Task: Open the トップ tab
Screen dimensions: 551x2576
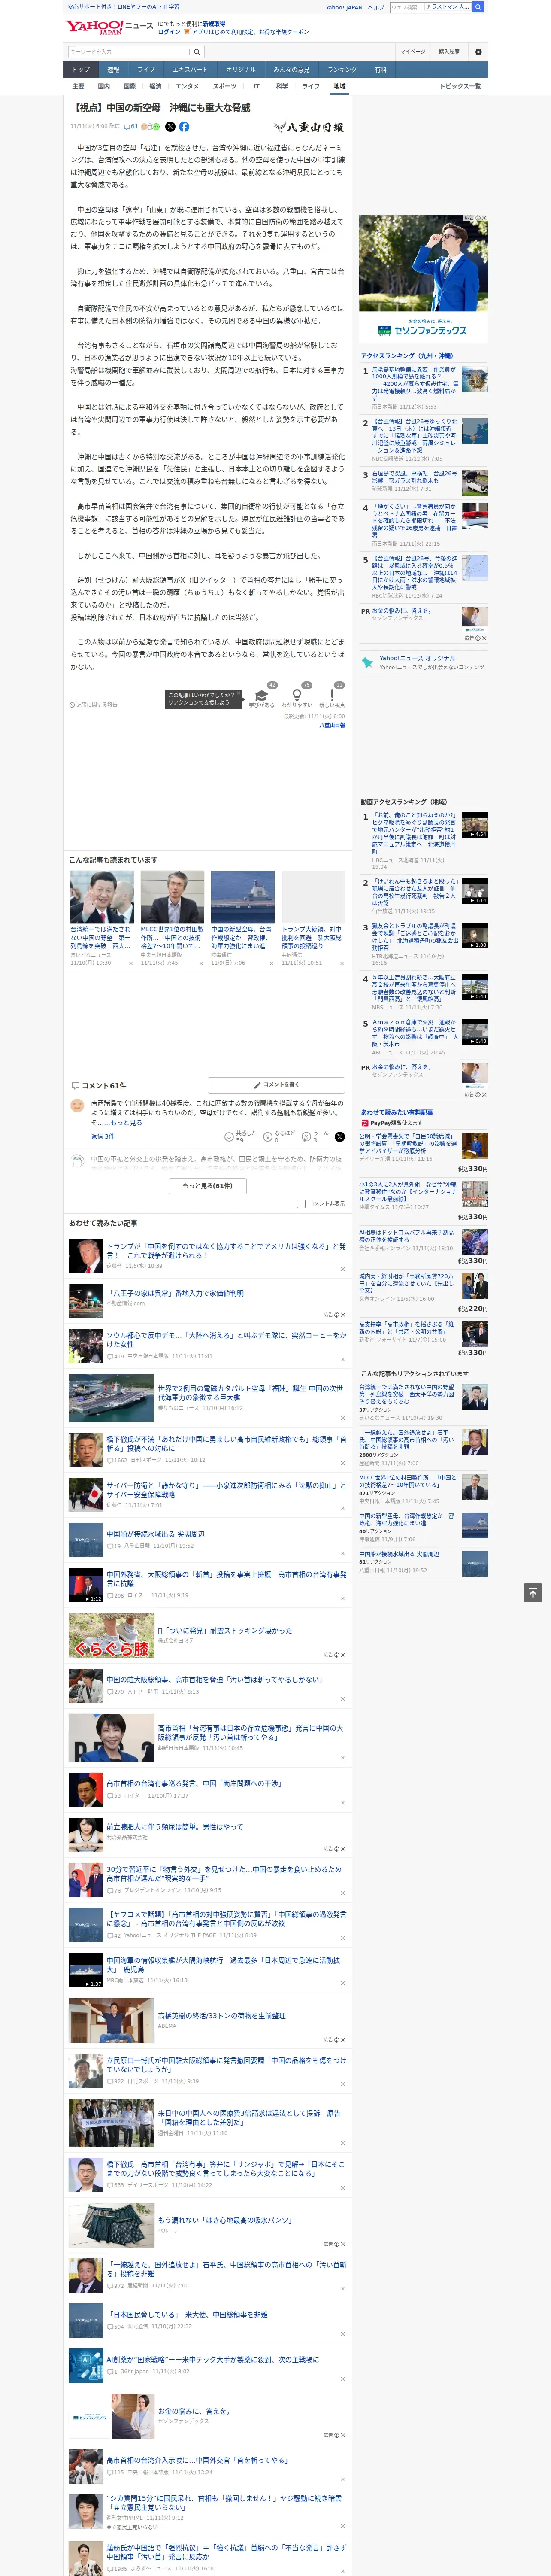Action: [x=81, y=69]
